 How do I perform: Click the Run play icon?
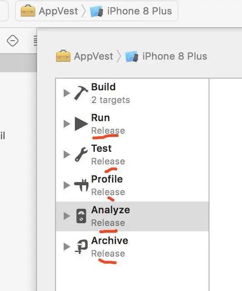[x=81, y=124]
